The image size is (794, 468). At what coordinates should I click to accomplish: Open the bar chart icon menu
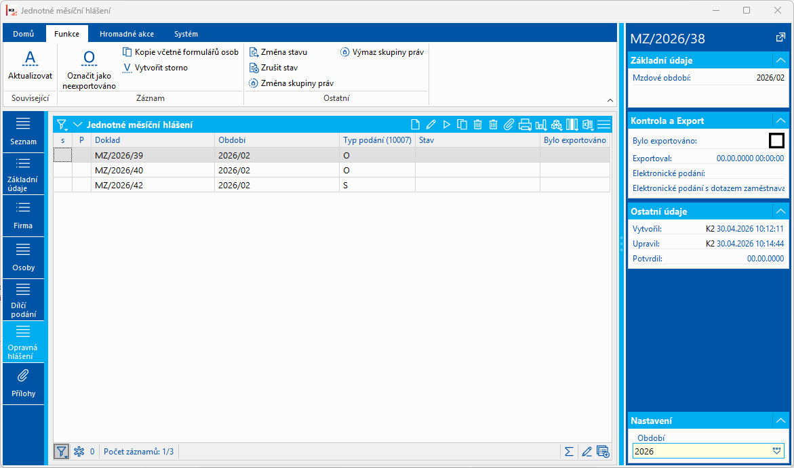[541, 125]
